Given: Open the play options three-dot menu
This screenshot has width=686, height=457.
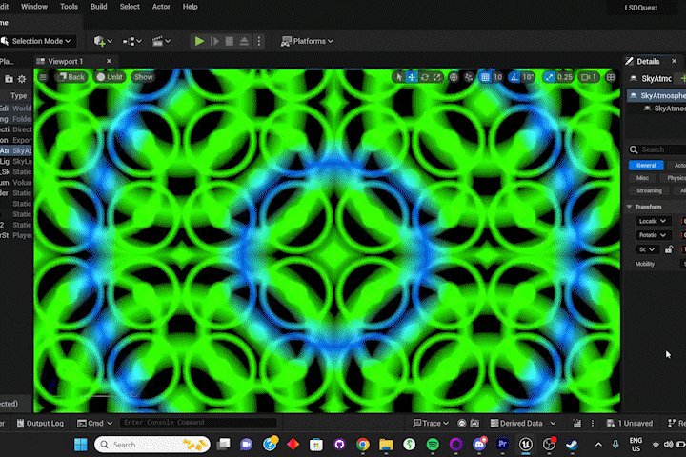Looking at the screenshot, I should pos(259,41).
